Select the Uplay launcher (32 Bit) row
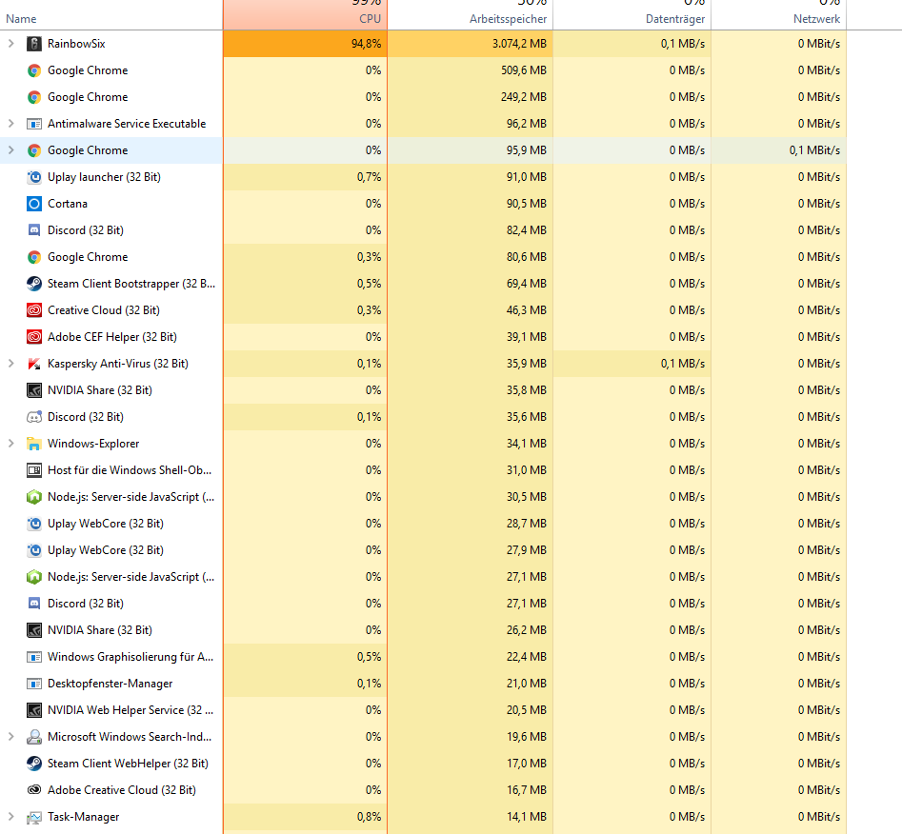 [x=423, y=177]
